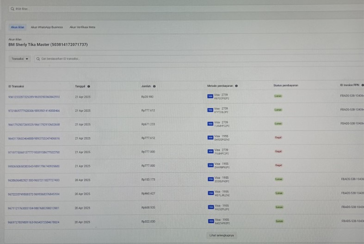The height and width of the screenshot is (244, 364).
Task: Click the Visa logo in the Rp153.173 row
Action: pyautogui.click(x=210, y=179)
